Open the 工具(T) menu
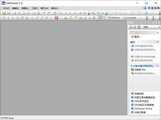The height and width of the screenshot is (120, 161). (35, 8)
